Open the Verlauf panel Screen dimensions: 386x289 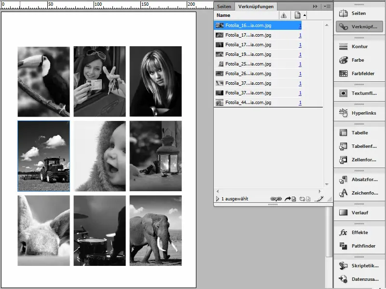[x=359, y=212]
